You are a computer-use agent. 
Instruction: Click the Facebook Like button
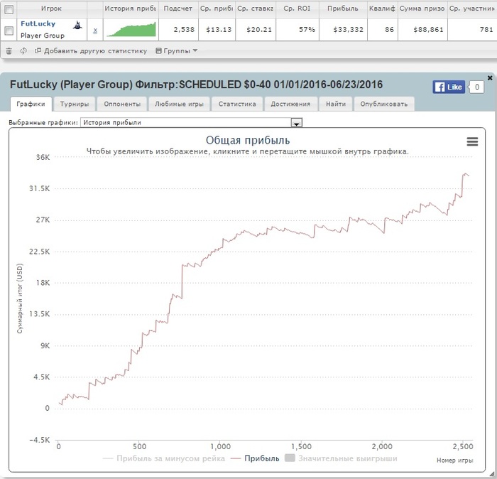449,87
